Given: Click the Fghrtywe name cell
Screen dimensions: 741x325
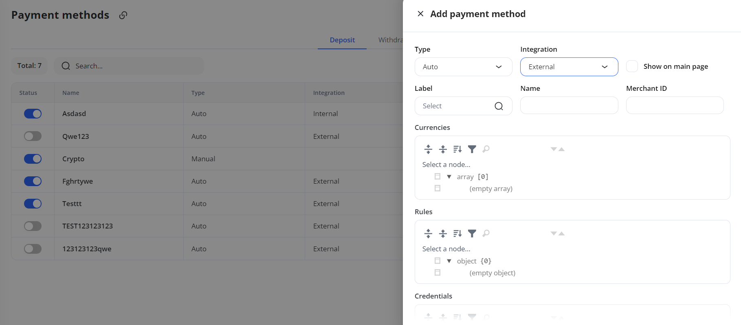Looking at the screenshot, I should pyautogui.click(x=119, y=181).
